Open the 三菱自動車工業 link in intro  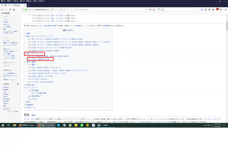(49, 26)
